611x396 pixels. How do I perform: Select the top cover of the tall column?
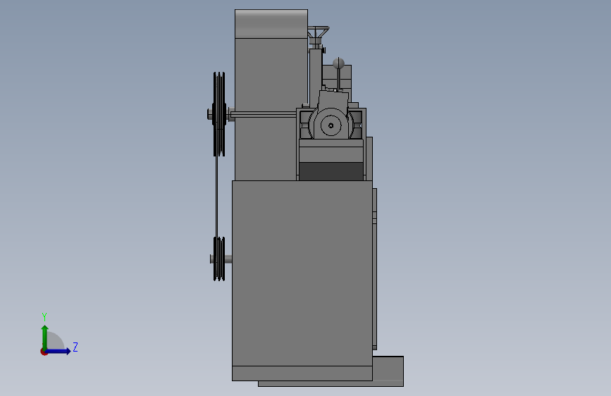point(271,24)
